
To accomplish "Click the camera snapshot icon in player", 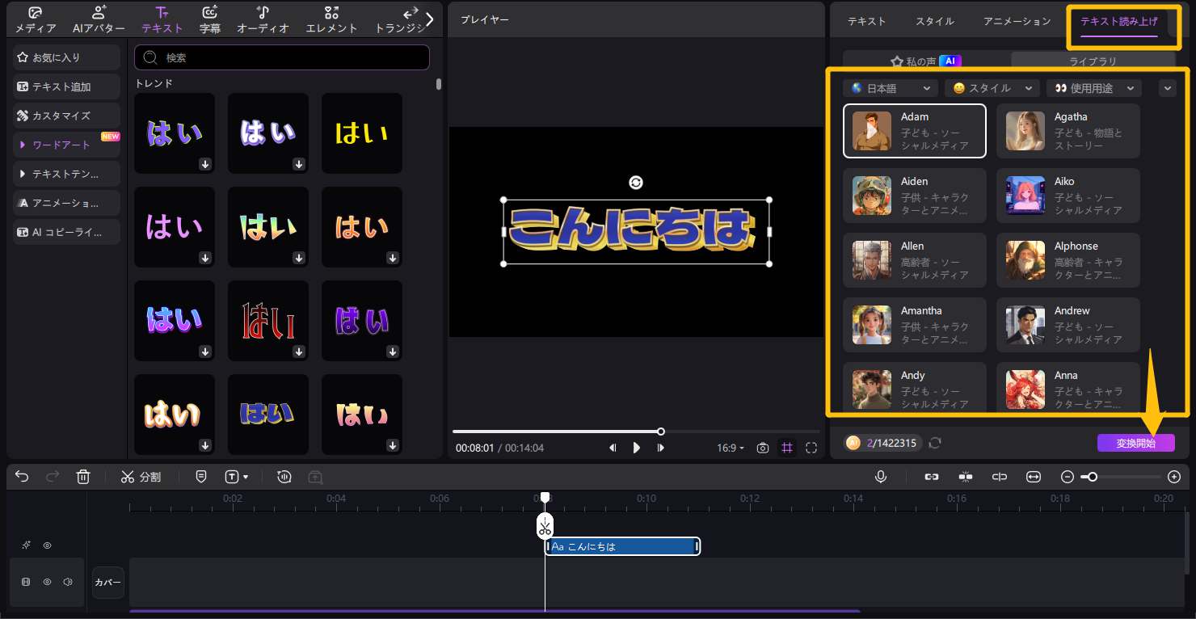I will 762,448.
